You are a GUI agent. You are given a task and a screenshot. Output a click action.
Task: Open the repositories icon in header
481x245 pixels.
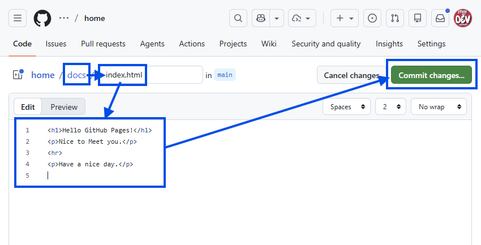click(x=418, y=18)
